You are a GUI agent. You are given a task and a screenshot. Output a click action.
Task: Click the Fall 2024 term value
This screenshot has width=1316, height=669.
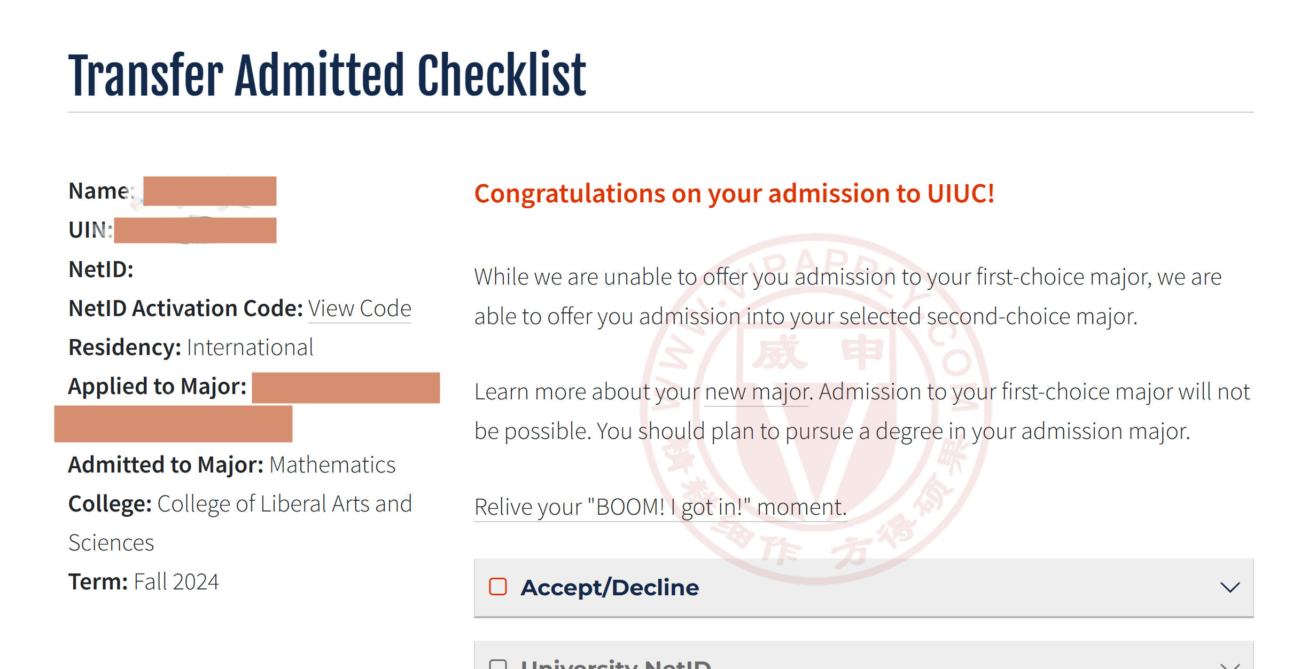pyautogui.click(x=176, y=582)
